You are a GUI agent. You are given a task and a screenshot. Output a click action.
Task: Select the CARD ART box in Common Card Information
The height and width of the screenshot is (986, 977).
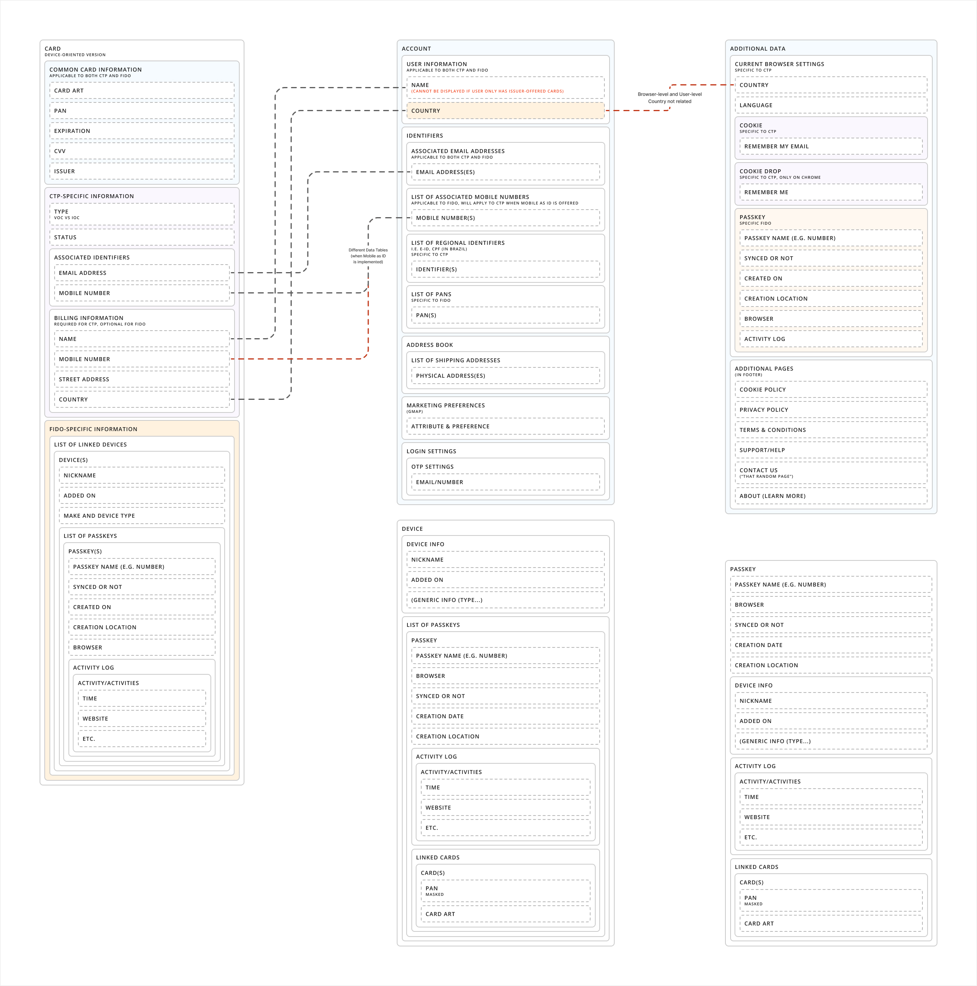(x=142, y=90)
